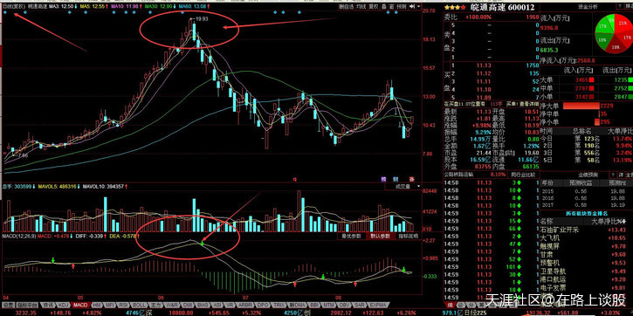Click the 均线 toolbar button

point(361,6)
